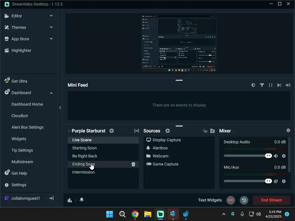Open Tip Settings
The height and width of the screenshot is (221, 295).
click(x=22, y=150)
